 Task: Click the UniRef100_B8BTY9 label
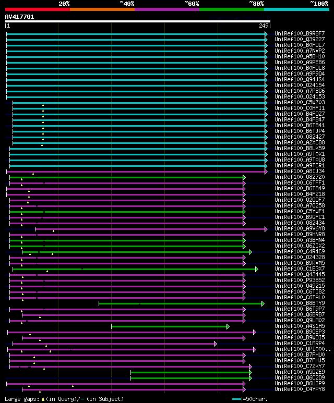pyautogui.click(x=300, y=303)
